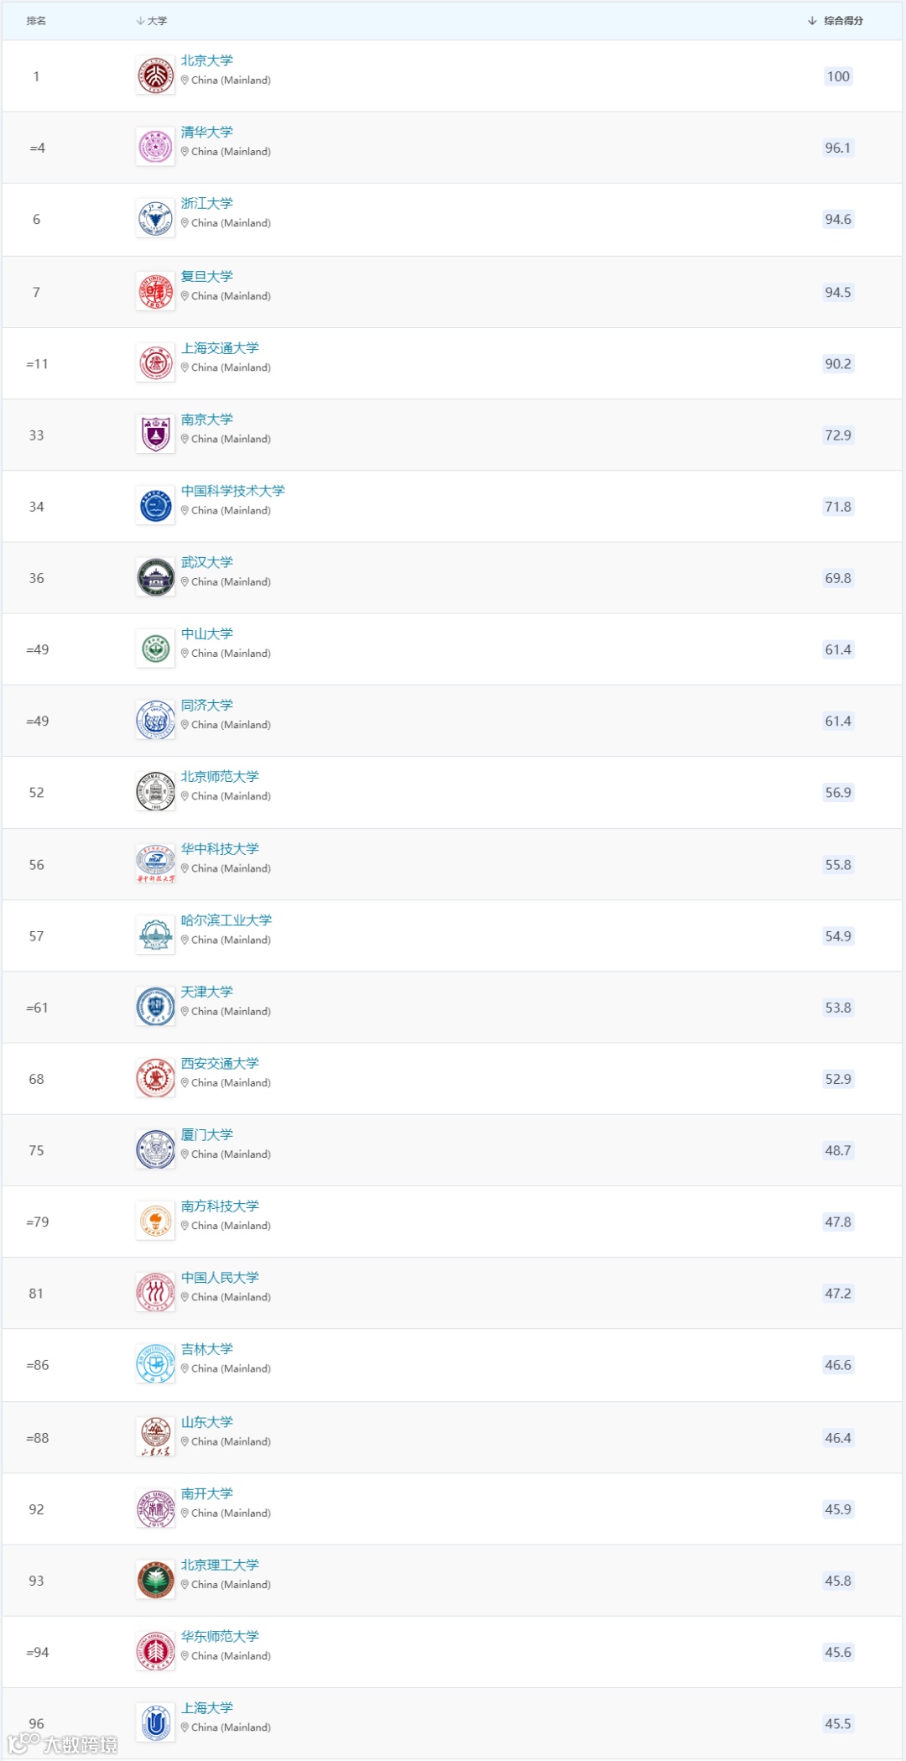Click the Zhejiang University (浙江大学) logo

click(x=155, y=219)
